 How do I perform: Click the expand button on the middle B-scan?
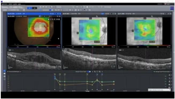coord(113,67)
